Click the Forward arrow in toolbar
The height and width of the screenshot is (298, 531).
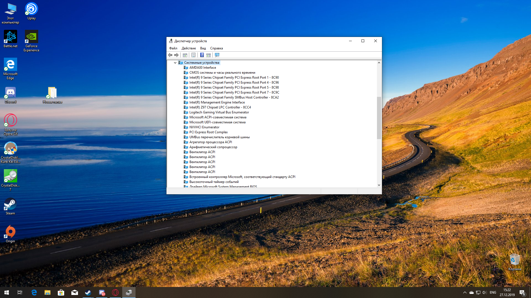click(176, 55)
